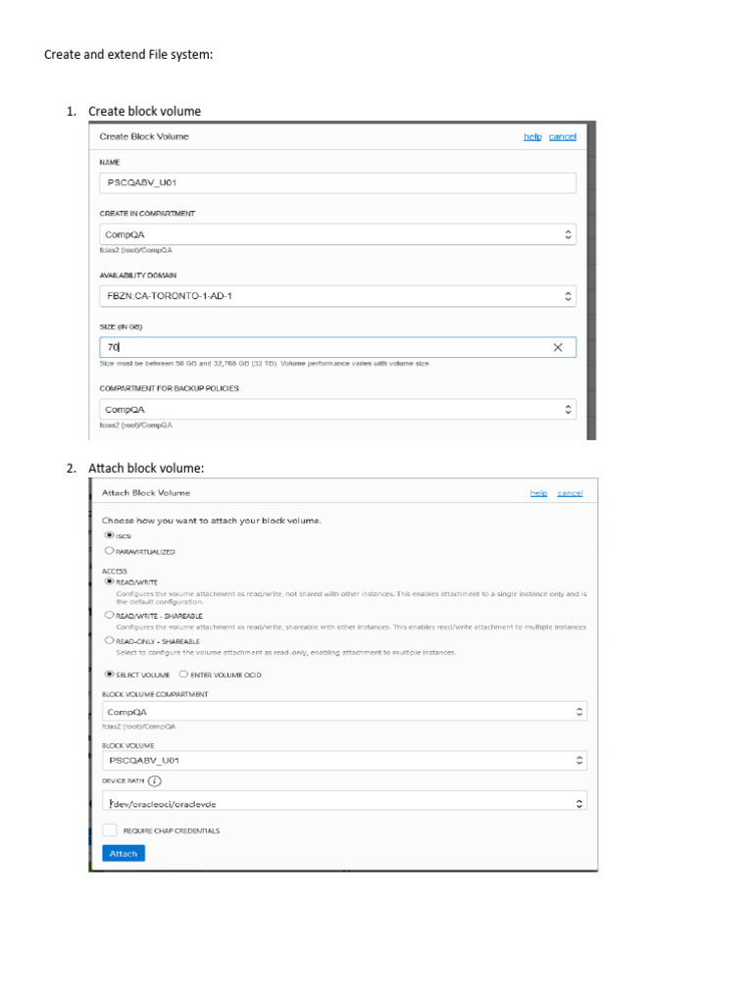This screenshot has height=1004, width=753.
Task: Select the ISCSI attachment radio button
Action: pyautogui.click(x=109, y=536)
